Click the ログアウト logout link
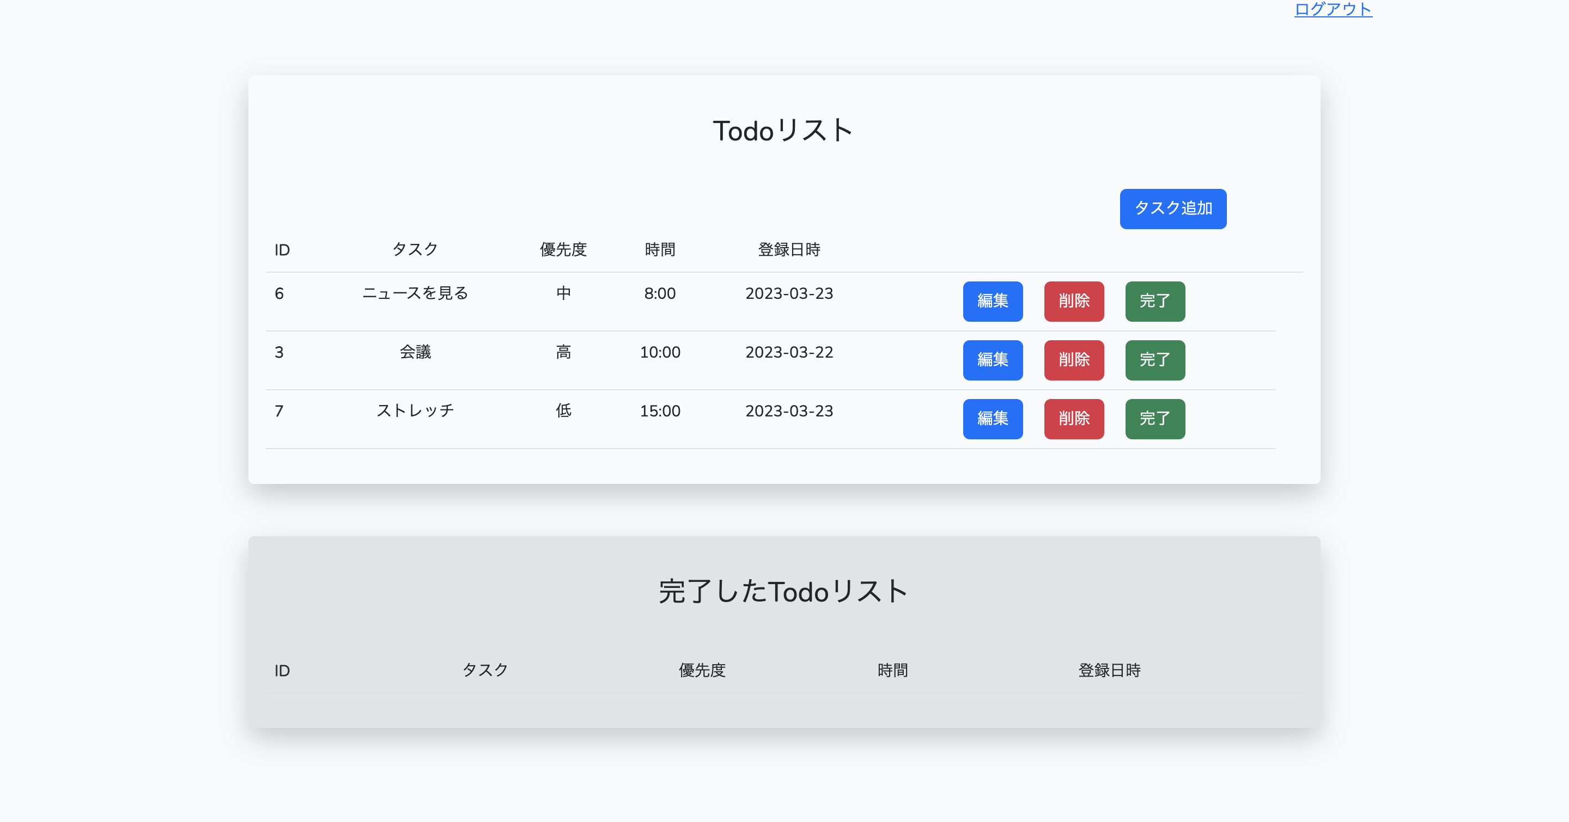The image size is (1569, 822). pyautogui.click(x=1333, y=9)
